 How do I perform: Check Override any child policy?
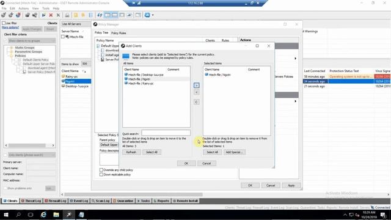click(101, 170)
